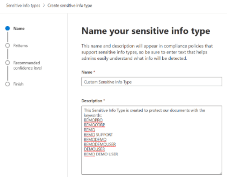This screenshot has height=177, width=227.
Task: Select the Name label above the text box
Action: click(x=86, y=72)
